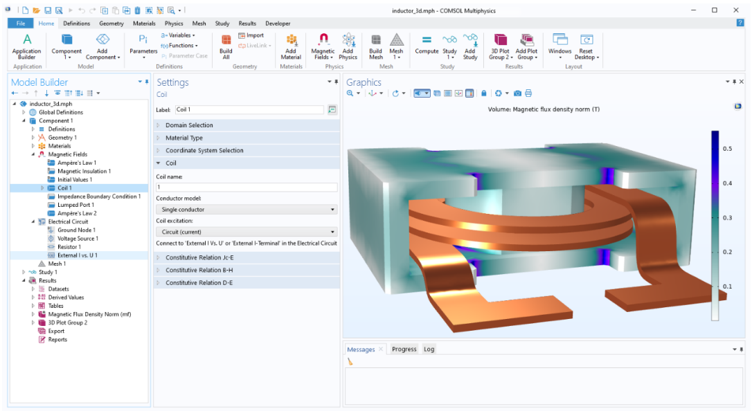
Task: Click the Add Study button
Action: coord(470,47)
